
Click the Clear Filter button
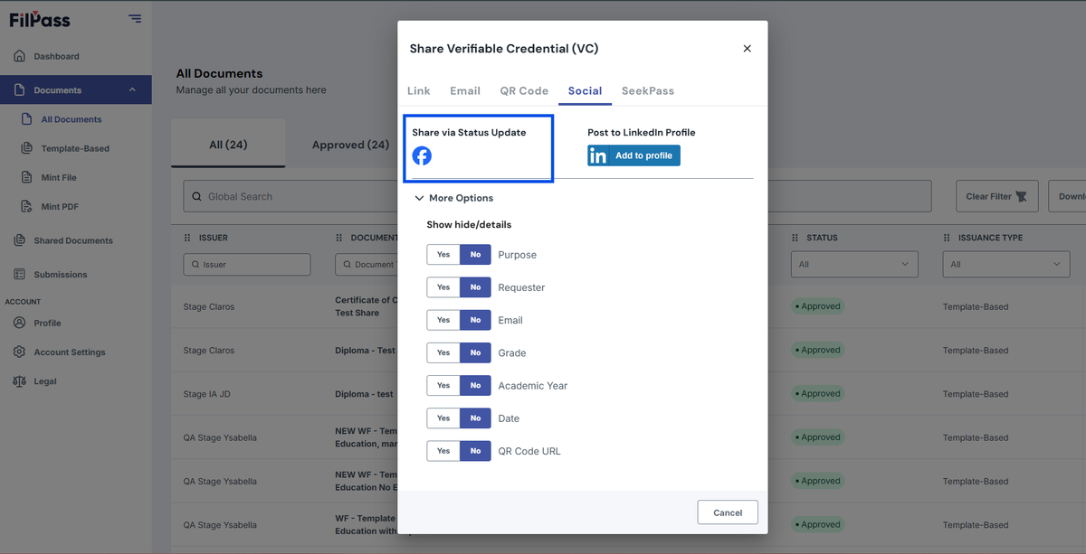click(x=995, y=196)
